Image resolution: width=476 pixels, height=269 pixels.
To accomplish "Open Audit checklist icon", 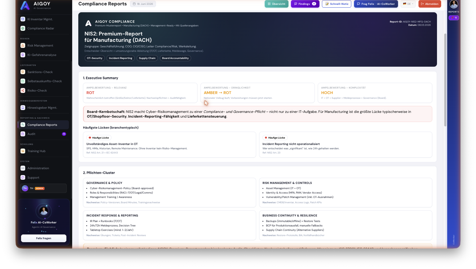I will (x=23, y=134).
